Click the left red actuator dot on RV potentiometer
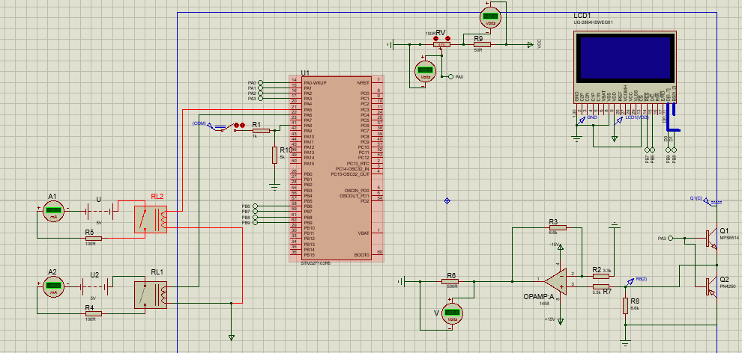This screenshot has width=742, height=353. [435, 37]
